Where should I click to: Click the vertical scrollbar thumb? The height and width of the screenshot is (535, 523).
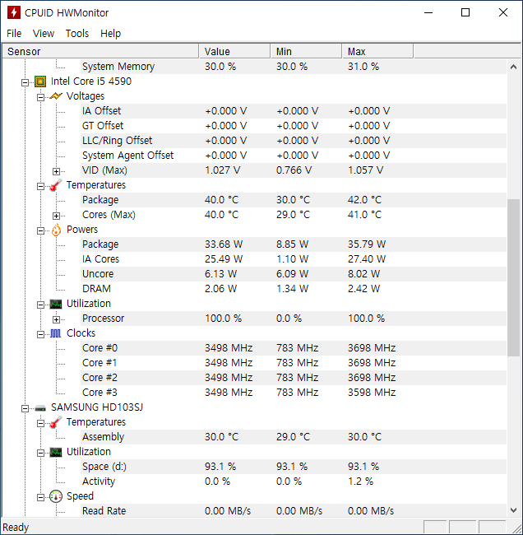[513, 277]
